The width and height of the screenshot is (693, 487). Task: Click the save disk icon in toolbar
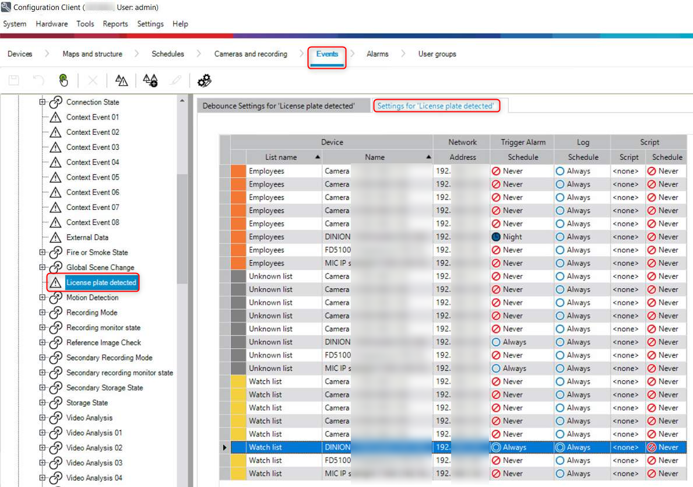[x=14, y=80]
